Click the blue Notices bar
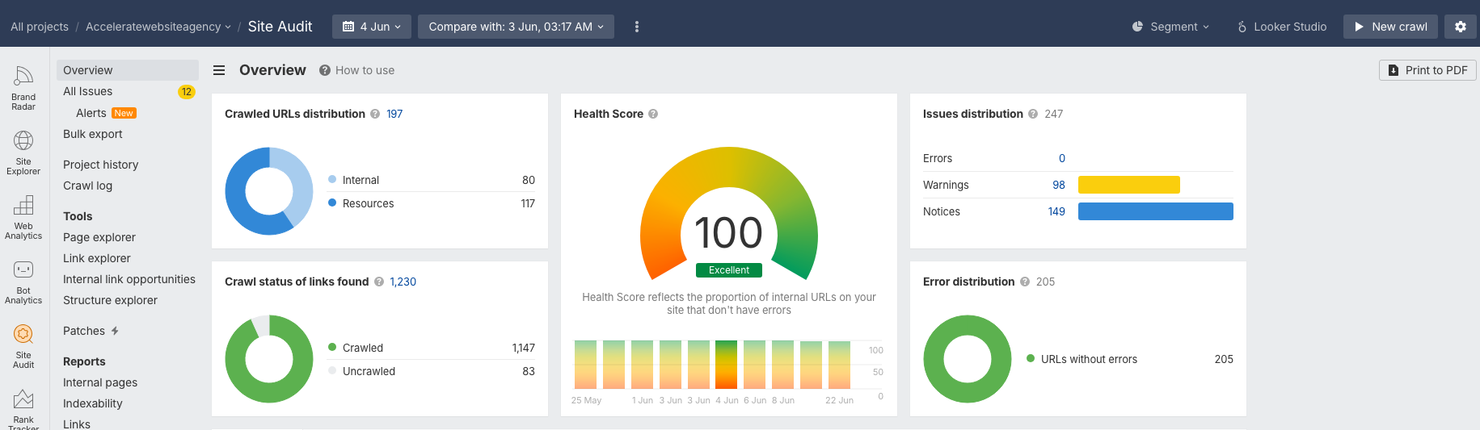This screenshot has width=1480, height=430. tap(1156, 211)
